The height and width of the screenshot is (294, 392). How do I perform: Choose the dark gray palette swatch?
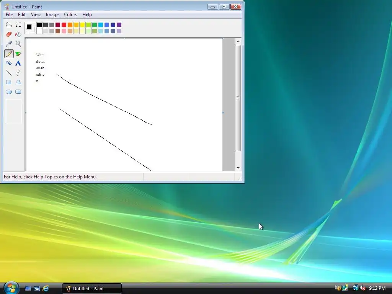coord(46,25)
